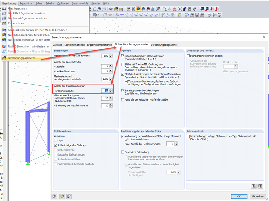
Task: Show torsional moment MT results icon
Action: click(137, 15)
